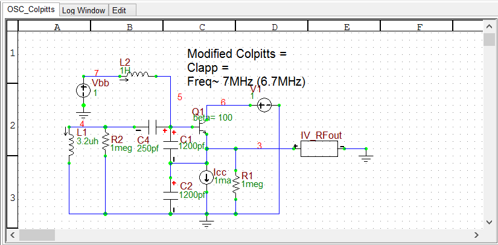
Task: Click the Modified Colpitts annotation text
Action: coord(237,53)
